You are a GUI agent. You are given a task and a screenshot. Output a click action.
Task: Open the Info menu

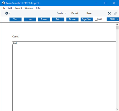(38, 8)
